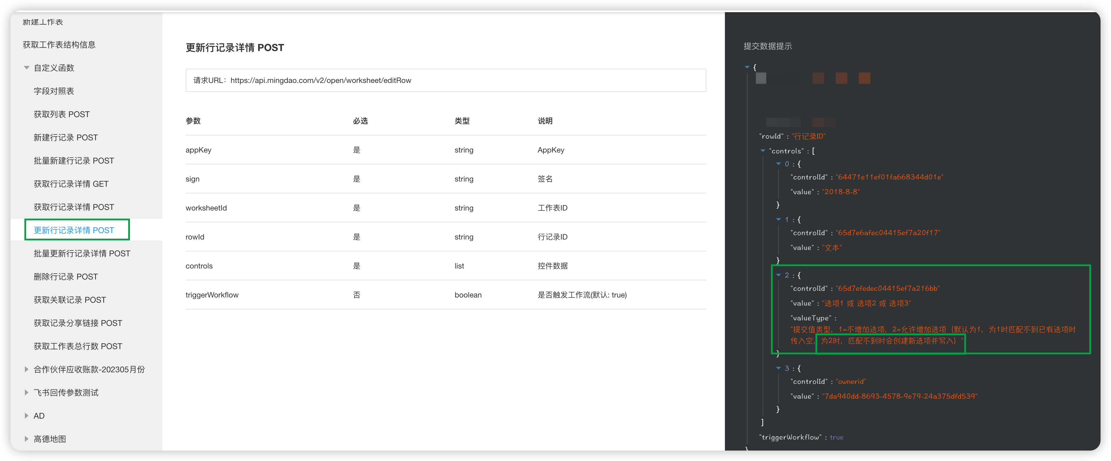This screenshot has height=461, width=1111.
Task: Collapse the "controls" array arrow
Action: 763,151
